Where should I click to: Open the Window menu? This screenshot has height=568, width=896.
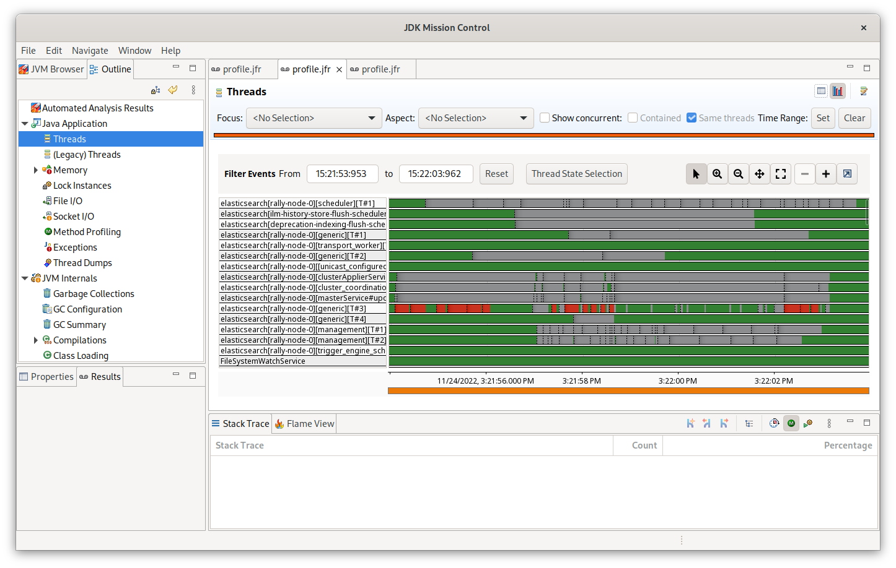pyautogui.click(x=134, y=51)
